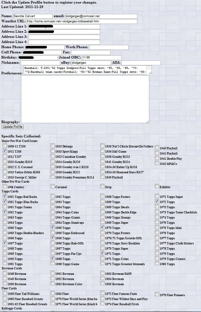Click the Update Profile button

pyautogui.click(x=13, y=127)
